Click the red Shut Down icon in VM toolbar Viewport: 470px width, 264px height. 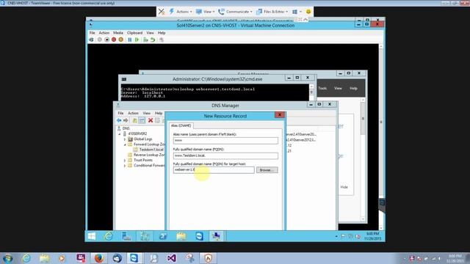pos(114,40)
